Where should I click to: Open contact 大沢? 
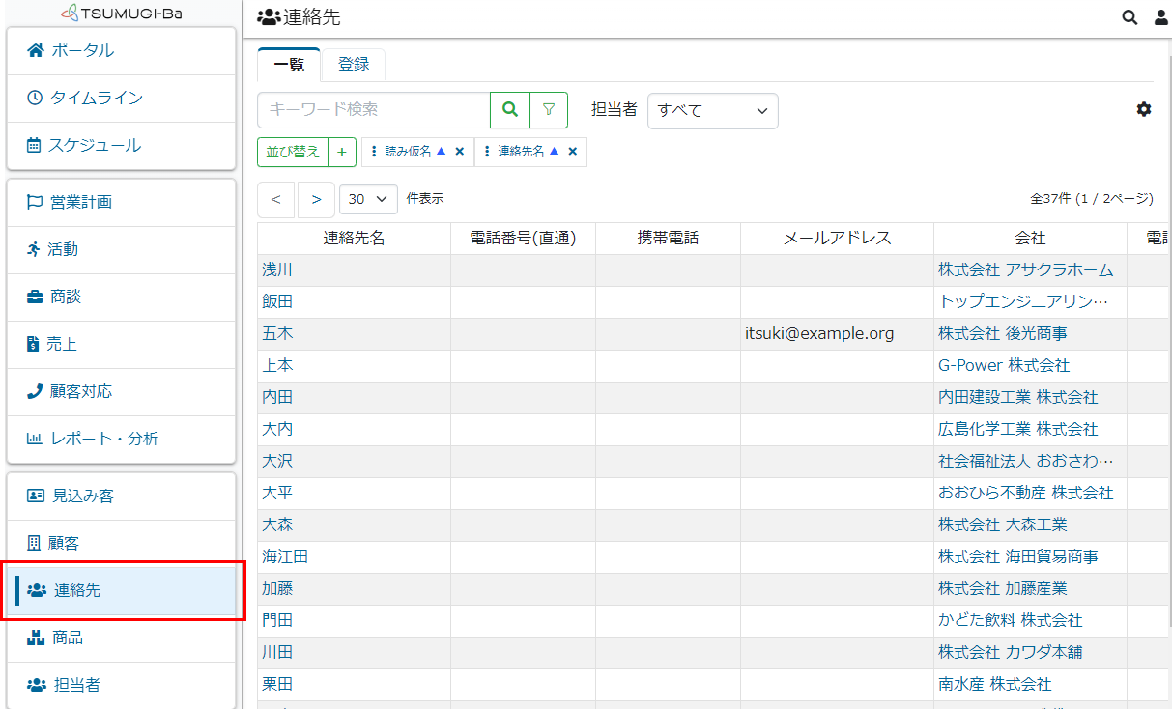pyautogui.click(x=277, y=462)
